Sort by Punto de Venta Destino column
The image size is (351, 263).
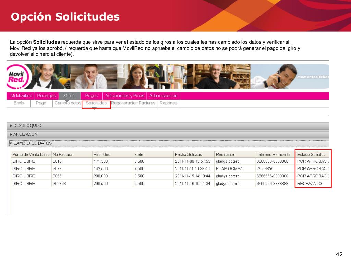point(31,154)
